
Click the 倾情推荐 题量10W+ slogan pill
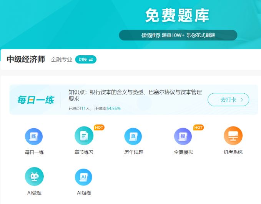(x=178, y=35)
